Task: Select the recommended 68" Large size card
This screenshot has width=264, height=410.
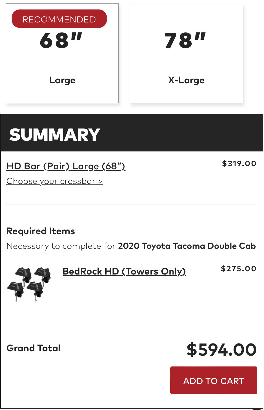Action: pyautogui.click(x=62, y=53)
